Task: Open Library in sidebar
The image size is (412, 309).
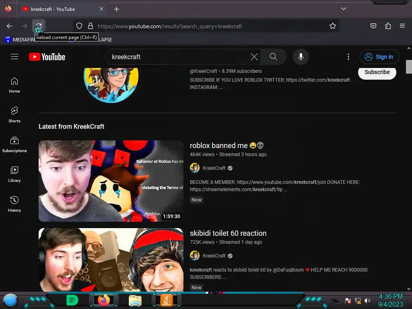Action: point(14,174)
